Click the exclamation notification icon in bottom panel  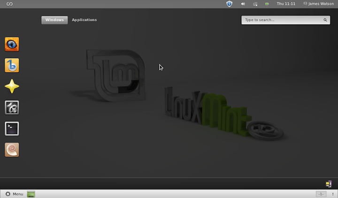pyautogui.click(x=333, y=194)
